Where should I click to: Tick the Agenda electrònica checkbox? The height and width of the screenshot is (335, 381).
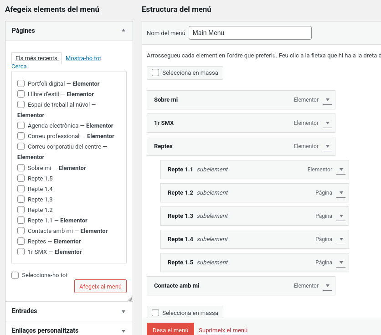pyautogui.click(x=21, y=125)
